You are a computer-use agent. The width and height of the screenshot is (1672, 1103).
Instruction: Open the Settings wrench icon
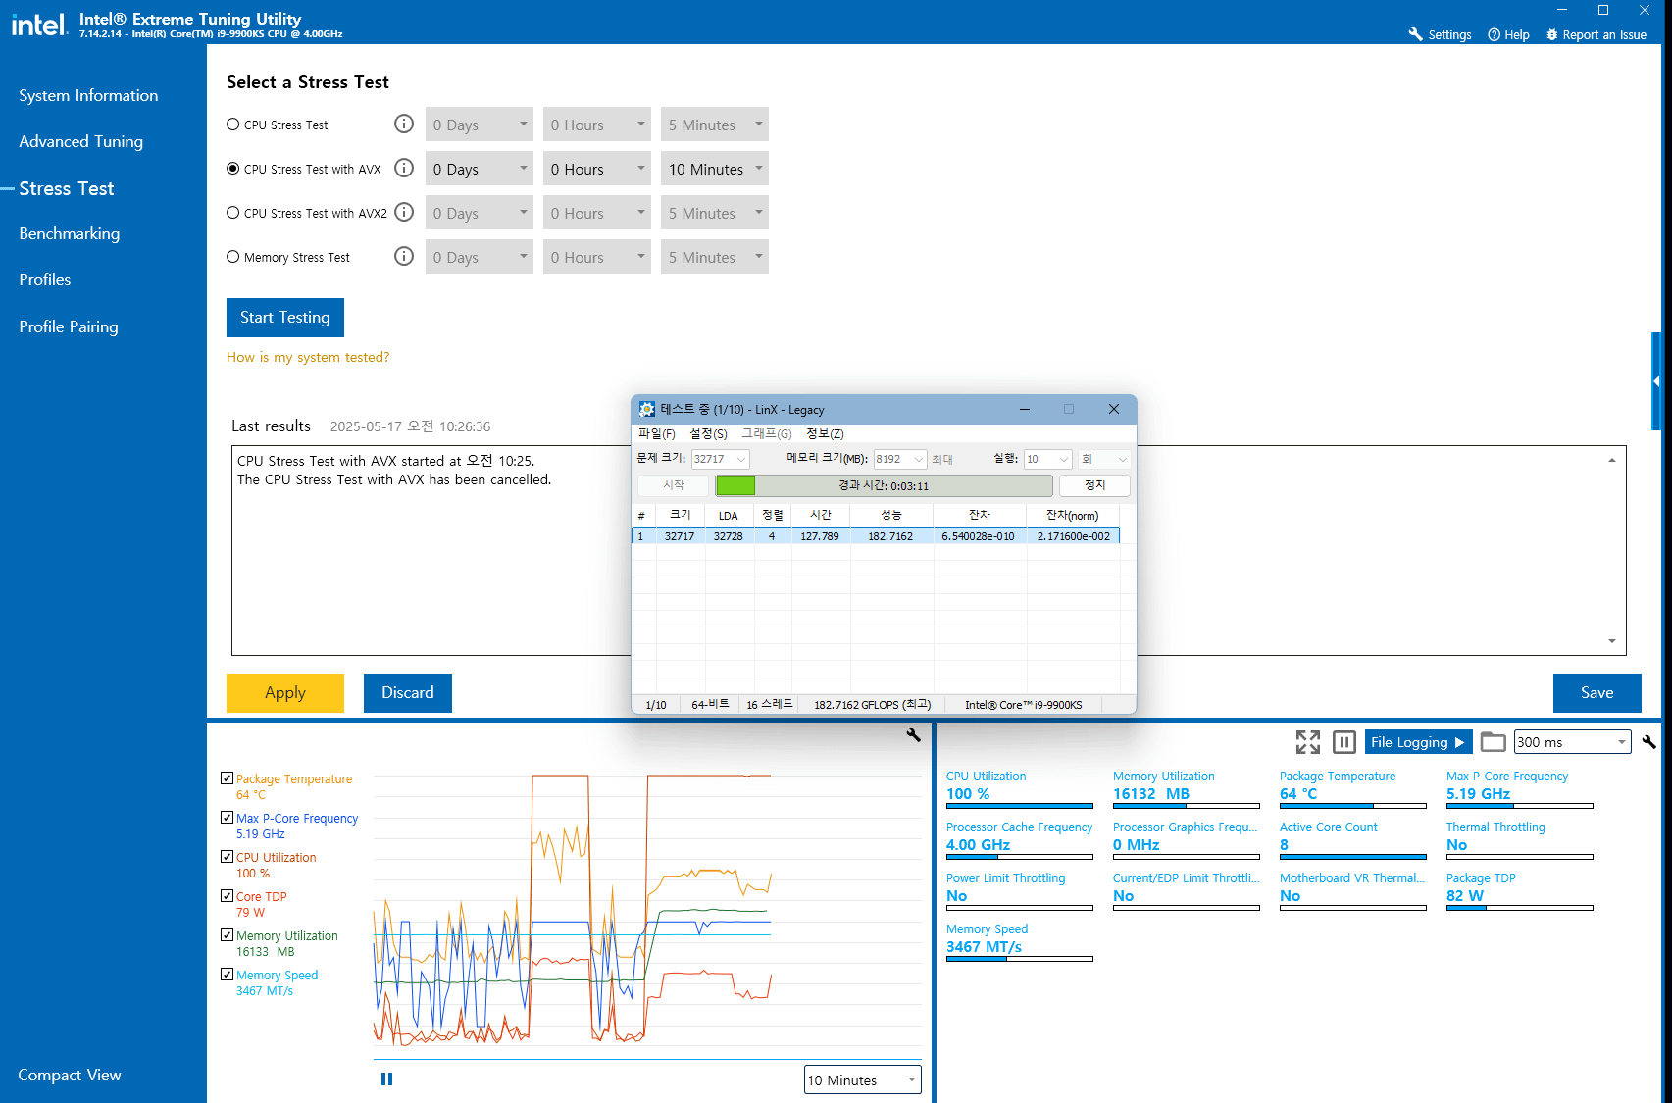pyautogui.click(x=1415, y=34)
